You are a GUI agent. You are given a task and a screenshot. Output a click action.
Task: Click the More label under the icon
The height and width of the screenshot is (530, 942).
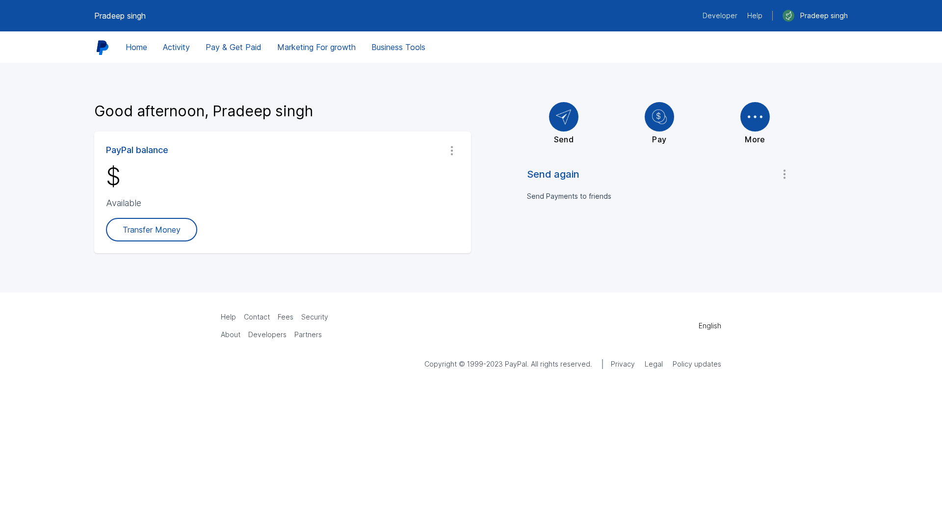tap(755, 140)
